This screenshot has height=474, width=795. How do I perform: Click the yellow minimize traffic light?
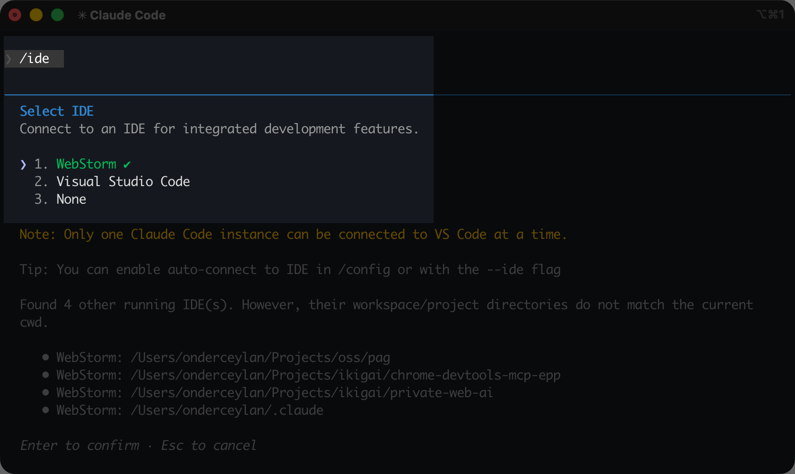[36, 15]
